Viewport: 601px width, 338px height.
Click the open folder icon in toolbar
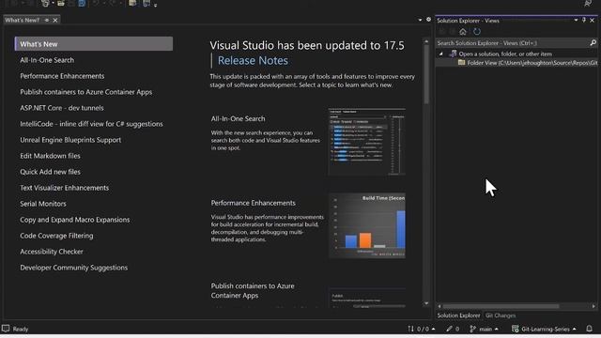[60, 4]
